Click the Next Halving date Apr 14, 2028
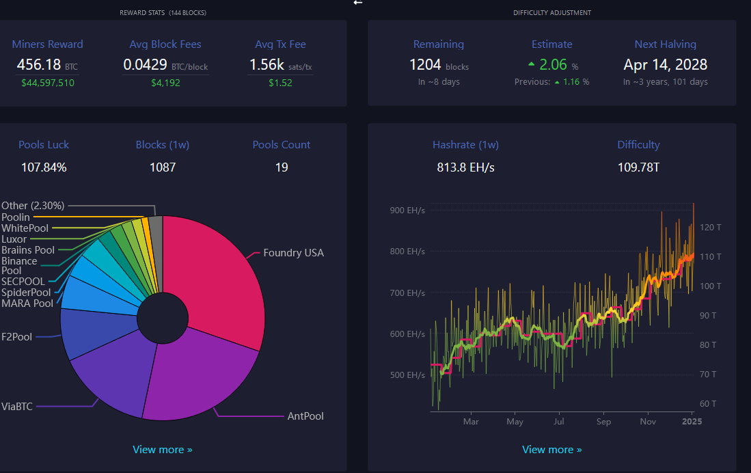The image size is (751, 473). [665, 65]
